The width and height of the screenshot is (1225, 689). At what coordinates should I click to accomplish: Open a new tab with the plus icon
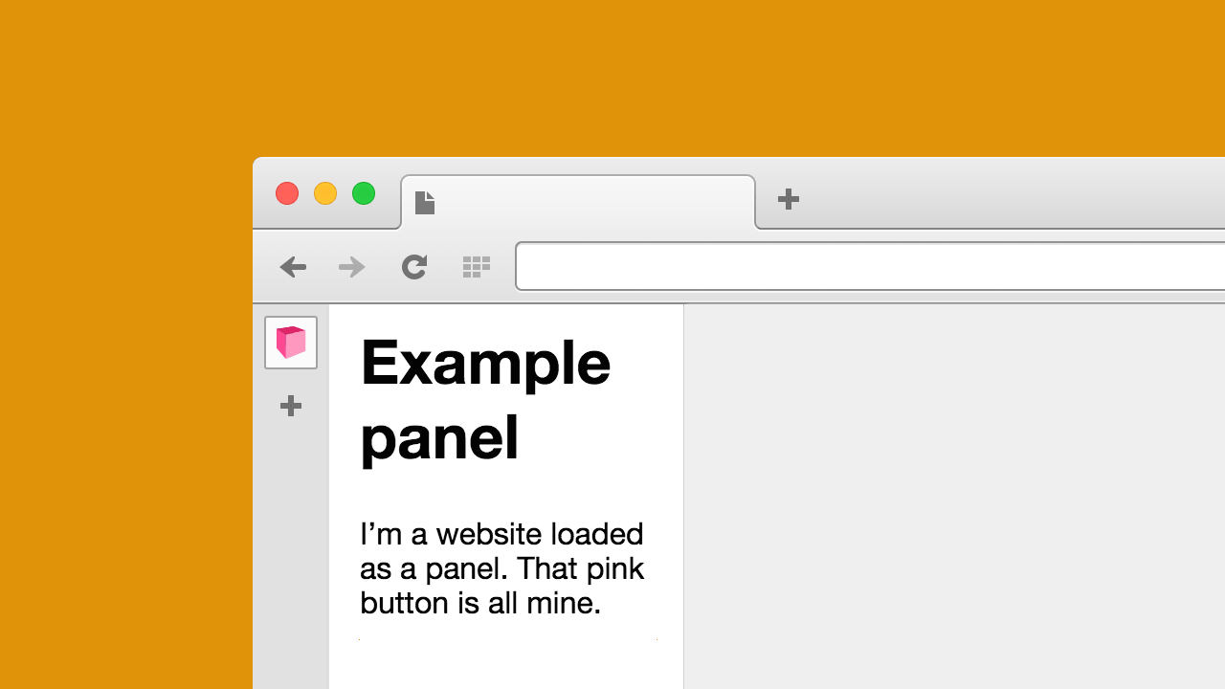click(x=788, y=200)
